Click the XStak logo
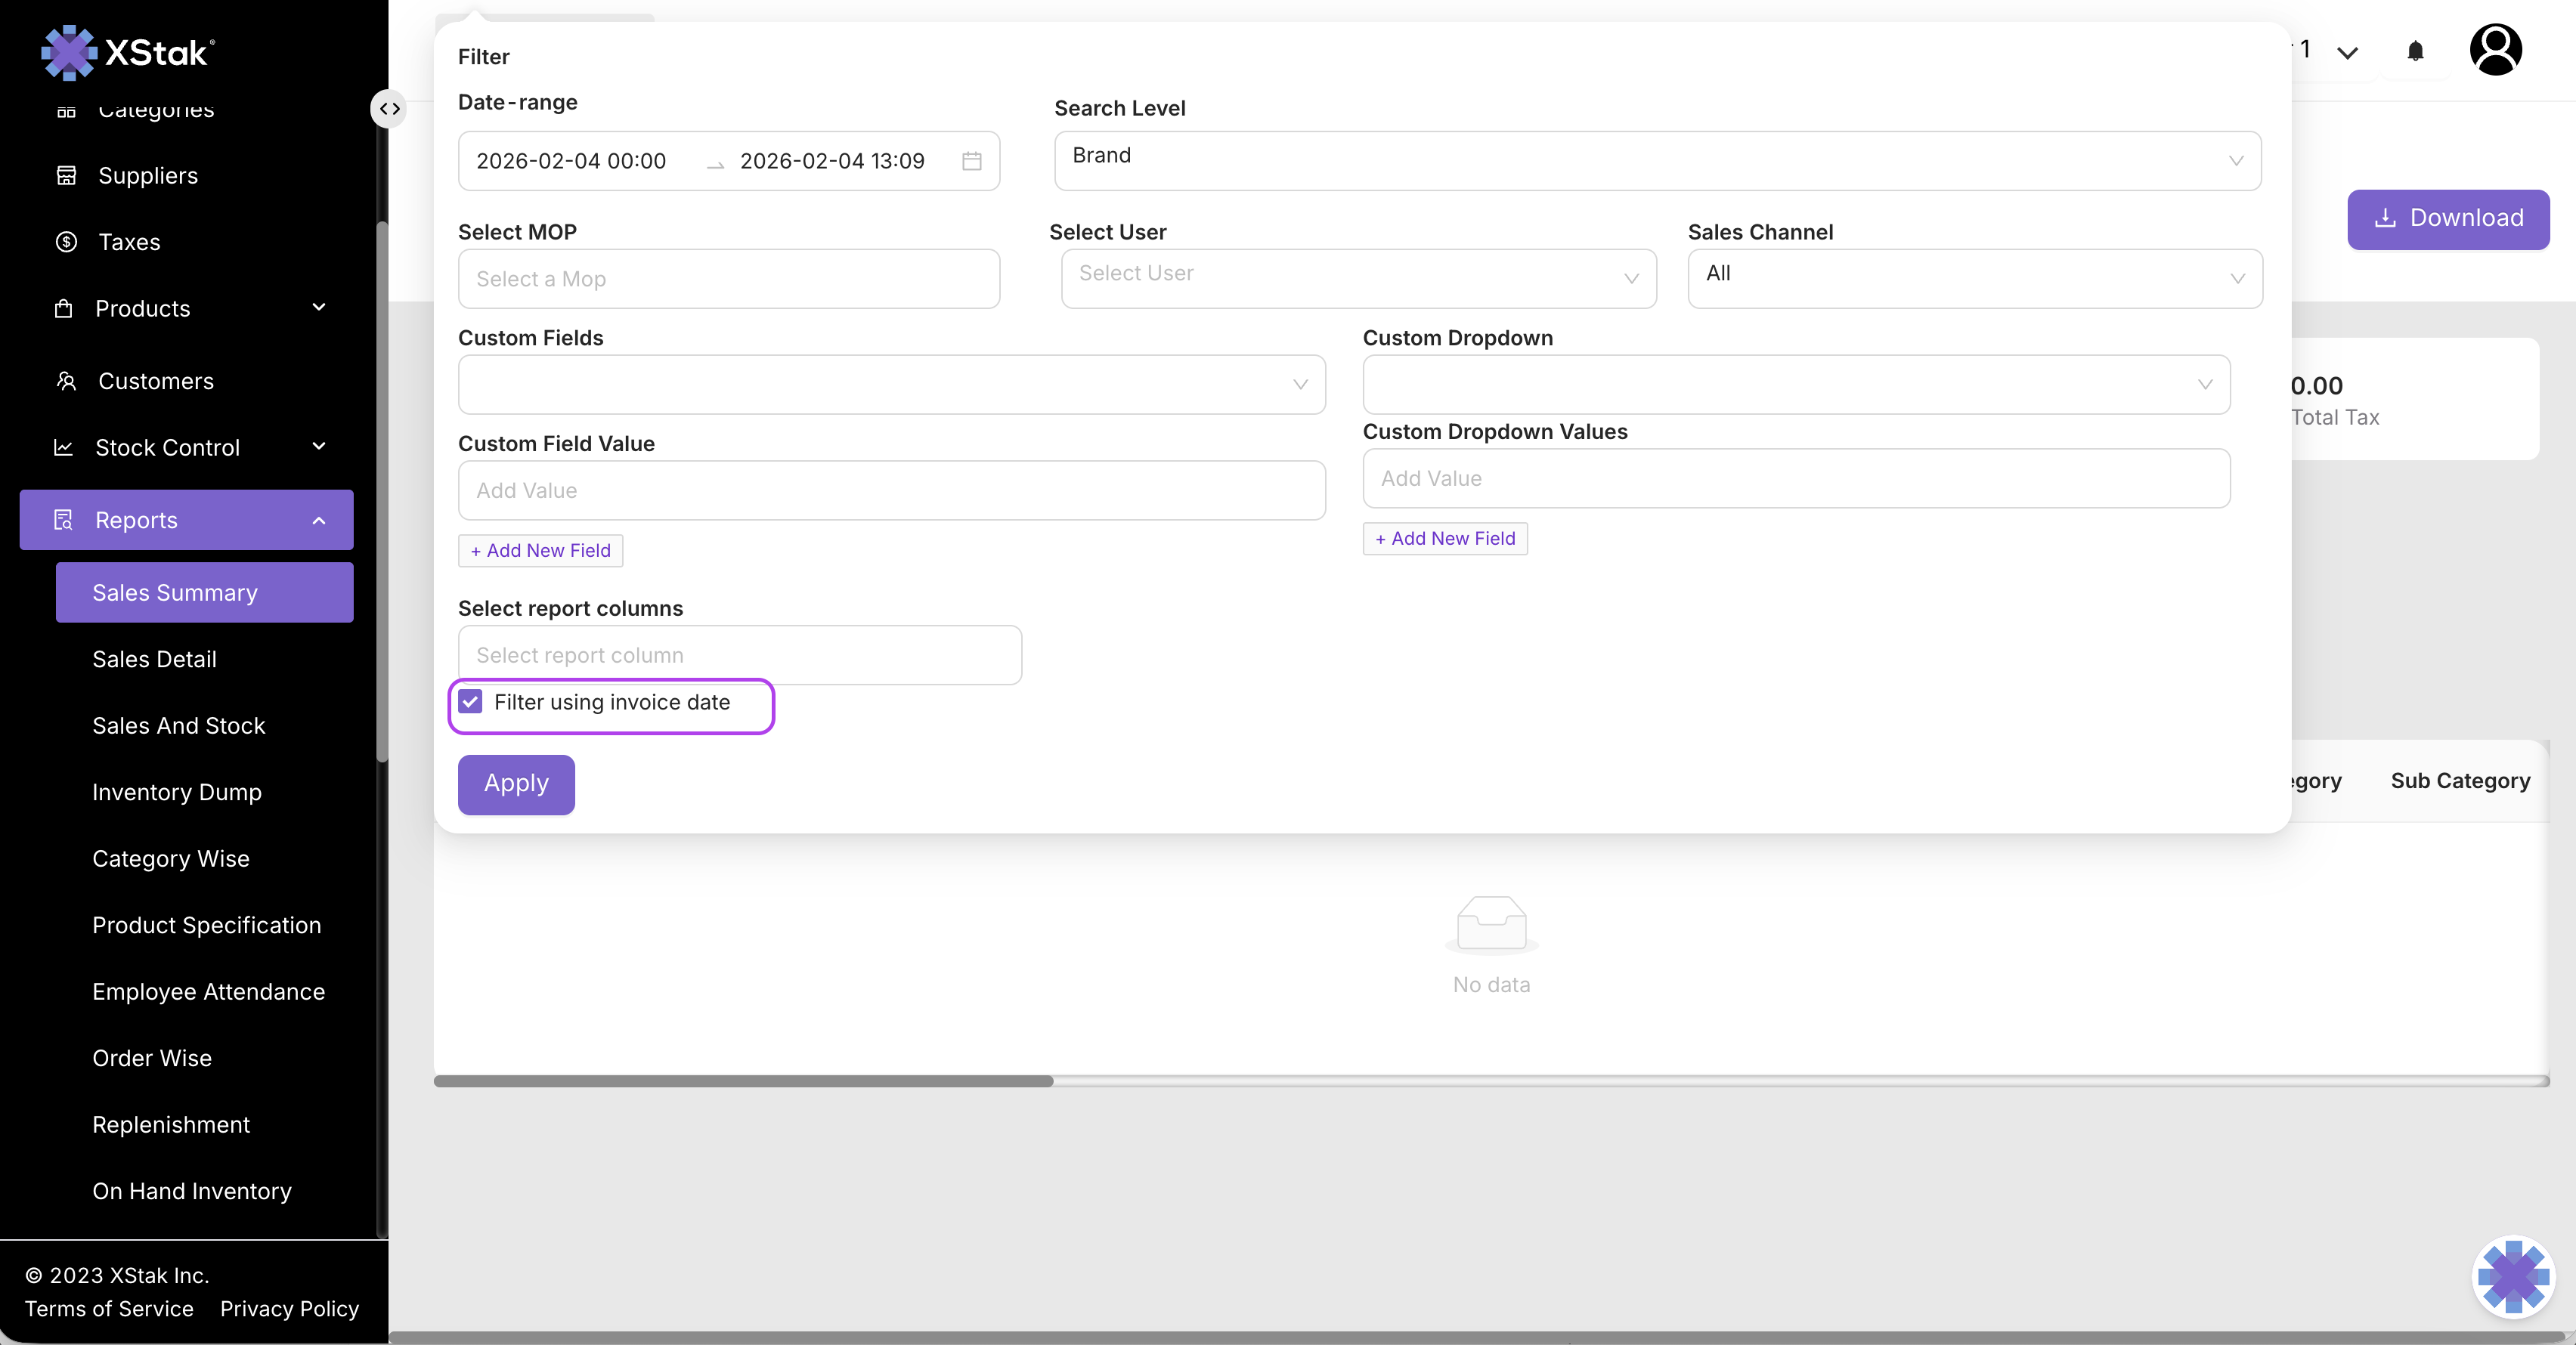The width and height of the screenshot is (2576, 1345). pyautogui.click(x=128, y=52)
